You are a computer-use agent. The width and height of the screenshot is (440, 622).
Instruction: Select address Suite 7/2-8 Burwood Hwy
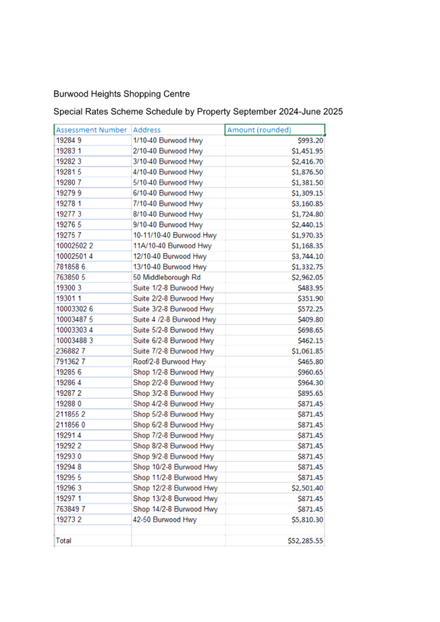[x=173, y=351]
